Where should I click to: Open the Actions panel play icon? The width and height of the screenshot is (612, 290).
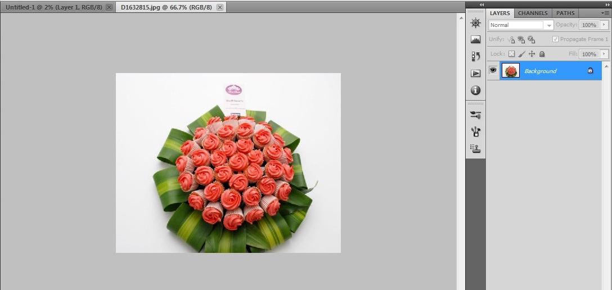(x=475, y=73)
